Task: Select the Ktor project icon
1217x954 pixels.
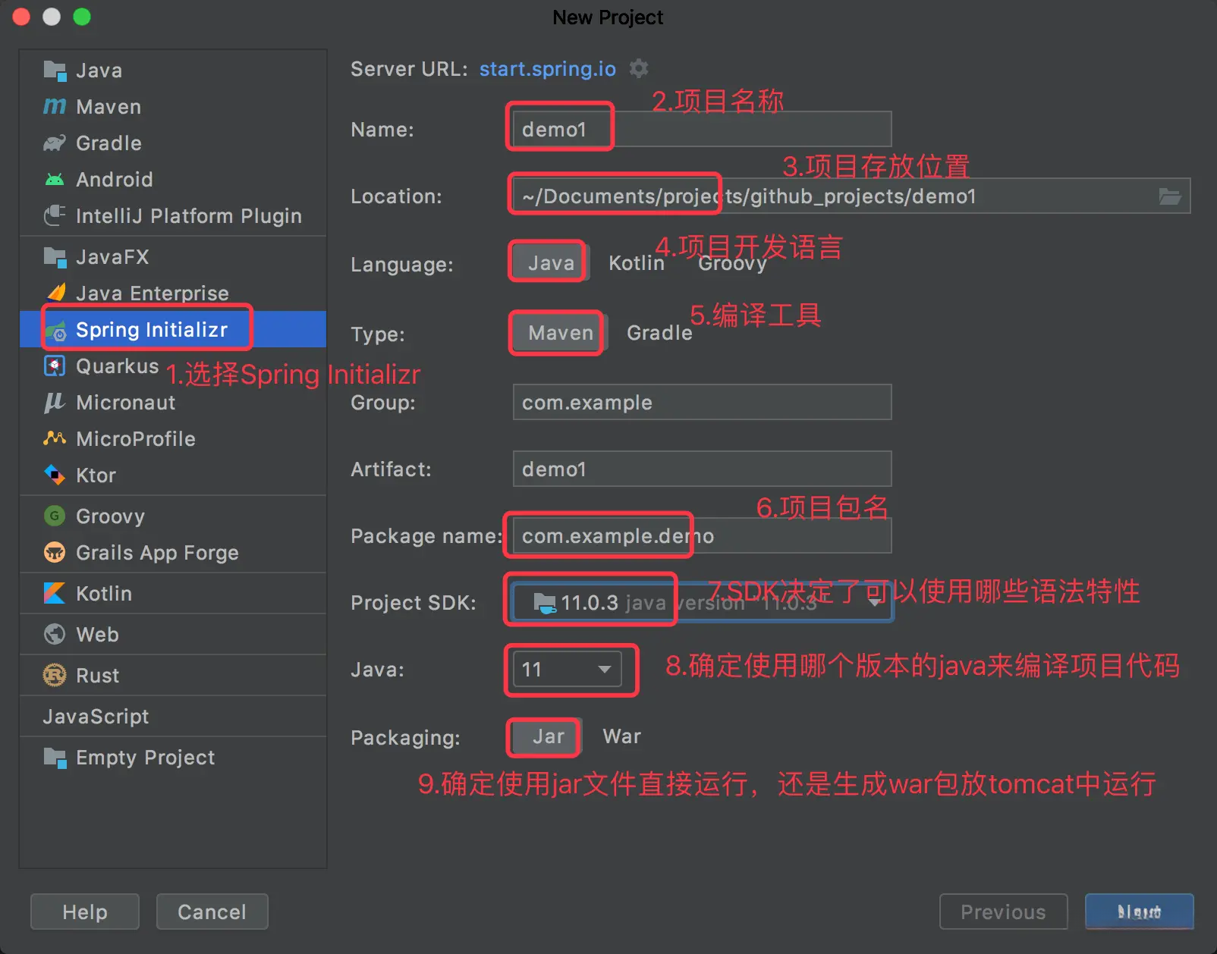Action: (x=55, y=475)
